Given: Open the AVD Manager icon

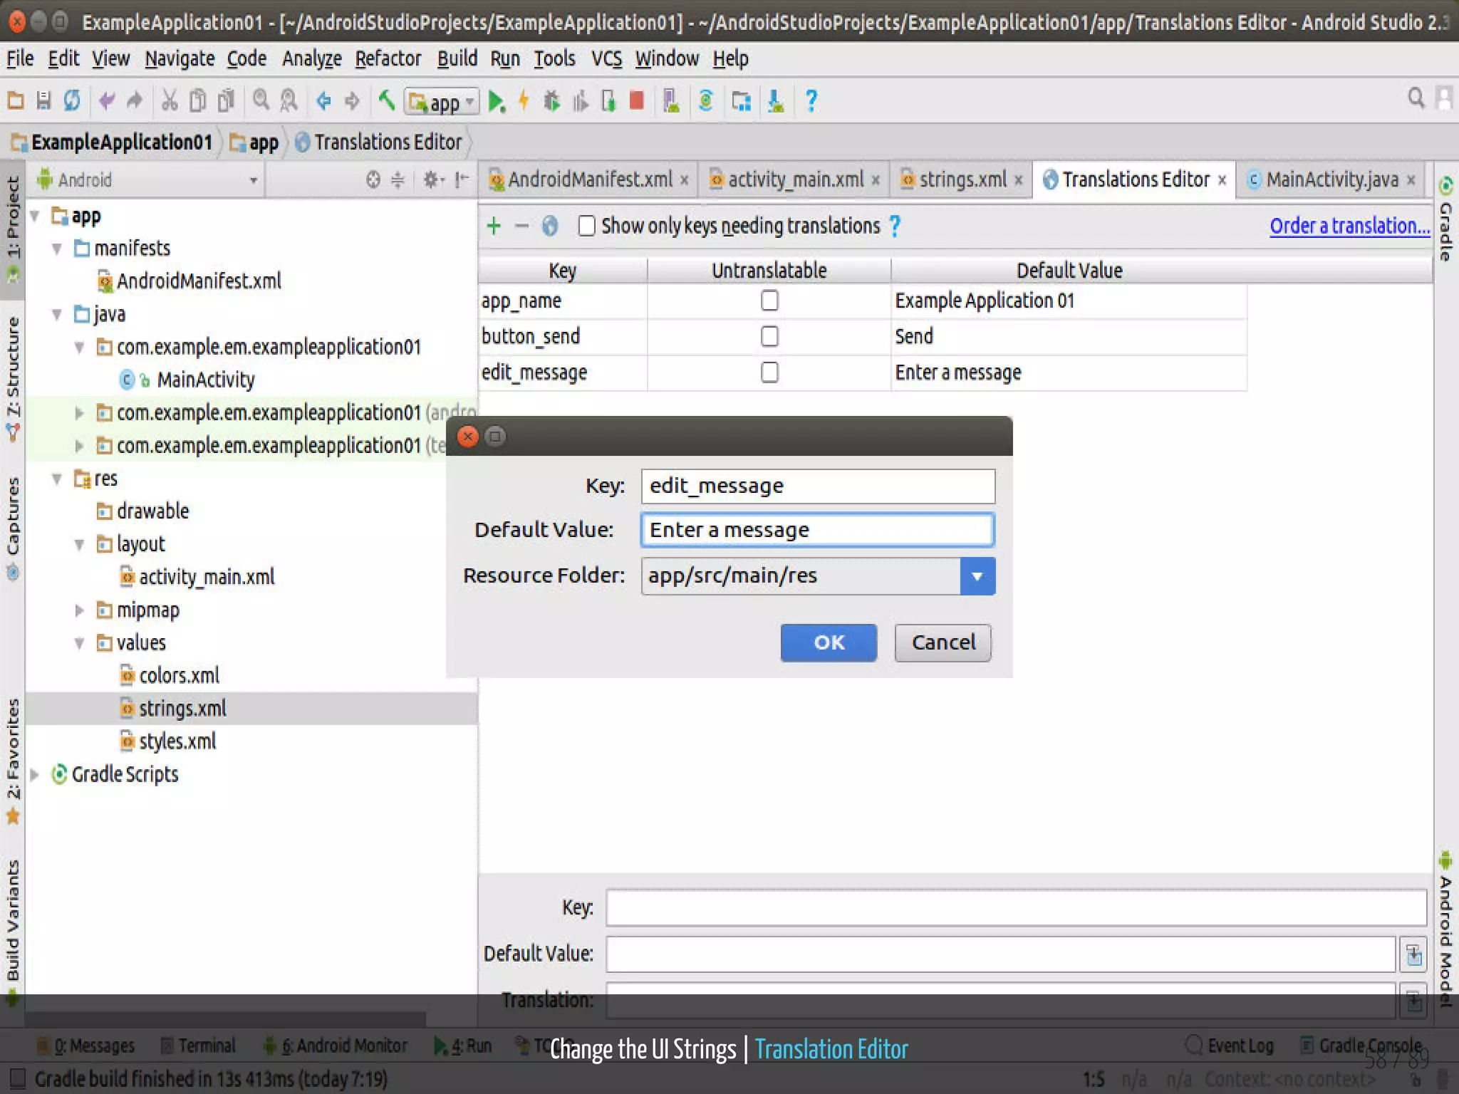Looking at the screenshot, I should point(671,101).
